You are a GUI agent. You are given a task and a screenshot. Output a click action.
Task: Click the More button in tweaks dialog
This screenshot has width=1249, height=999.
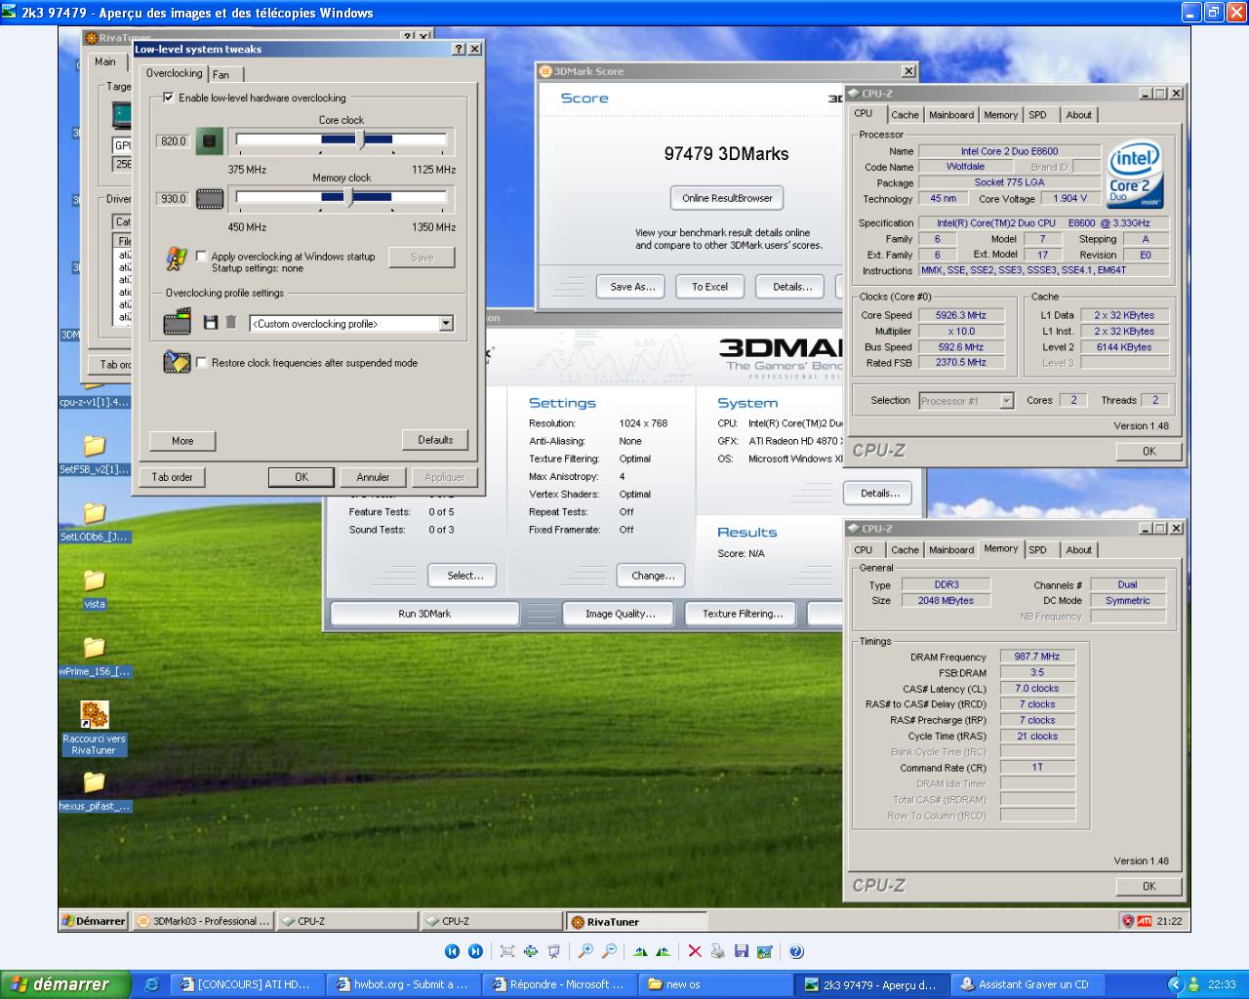[x=182, y=441]
